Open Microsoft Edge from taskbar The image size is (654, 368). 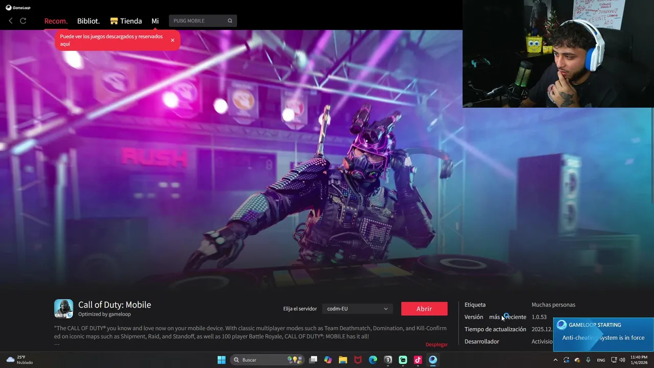pos(373,360)
